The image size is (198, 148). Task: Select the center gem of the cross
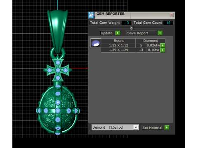[58, 70]
